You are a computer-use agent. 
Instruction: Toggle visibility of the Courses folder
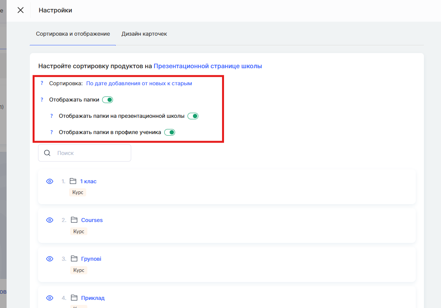[x=50, y=220]
